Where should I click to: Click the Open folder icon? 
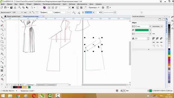click(5, 8)
